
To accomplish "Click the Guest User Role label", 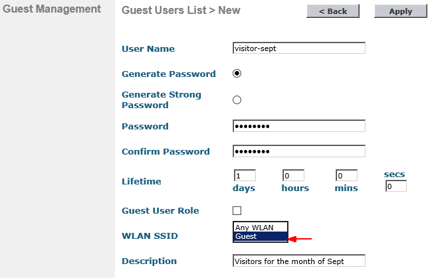I will (160, 210).
